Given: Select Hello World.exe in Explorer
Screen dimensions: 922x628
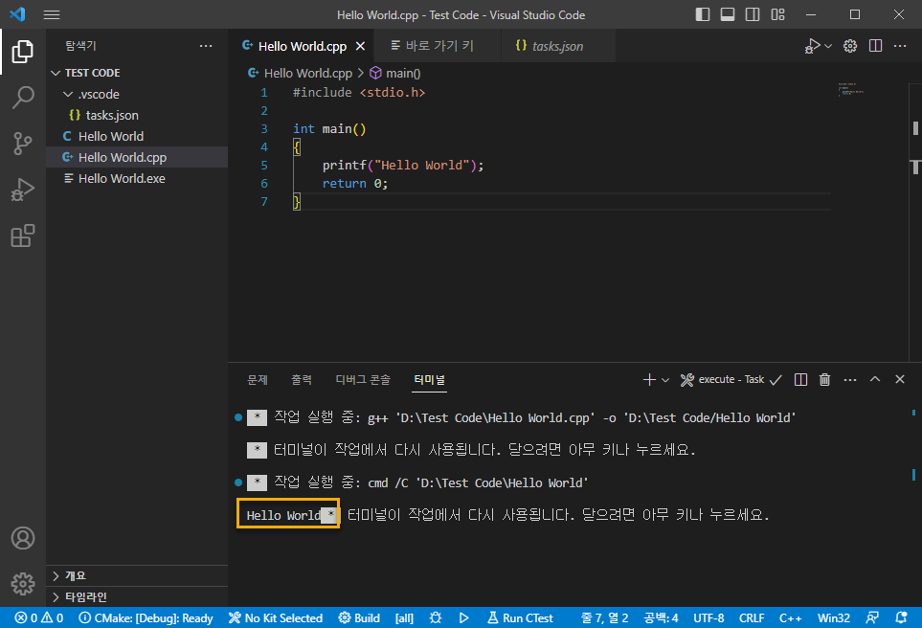Looking at the screenshot, I should coord(136,178).
